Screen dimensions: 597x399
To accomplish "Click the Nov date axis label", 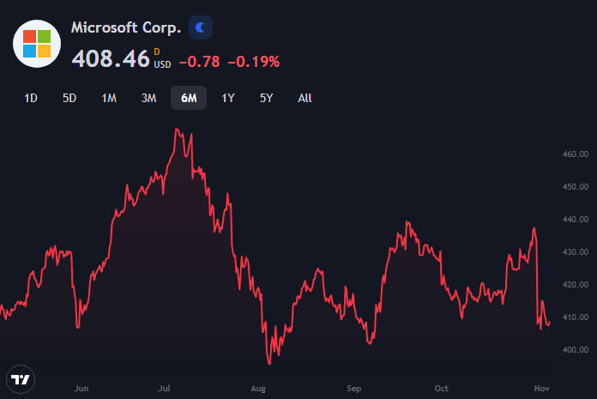I will (542, 389).
